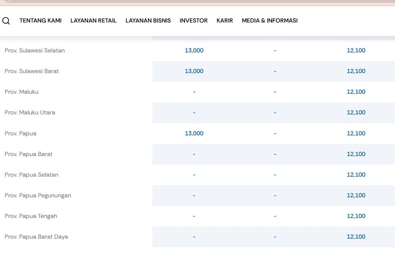Open the TENTANG KAMI menu

[40, 20]
